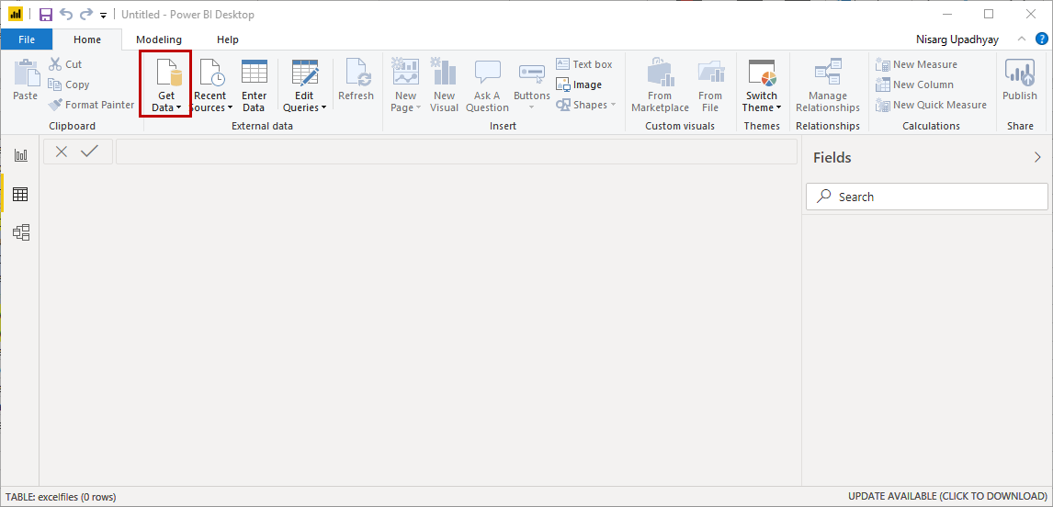Switch to the Help tab
This screenshot has width=1053, height=507.
click(228, 39)
